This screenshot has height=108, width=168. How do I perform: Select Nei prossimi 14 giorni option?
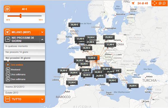(24, 52)
